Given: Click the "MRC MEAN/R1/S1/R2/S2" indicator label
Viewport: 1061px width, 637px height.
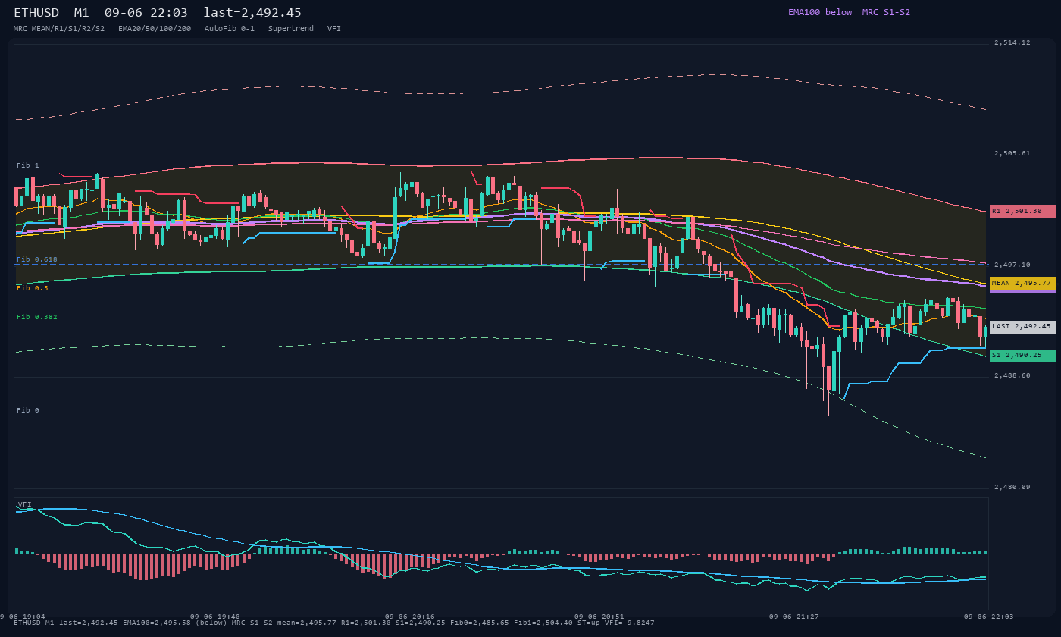Looking at the screenshot, I should point(59,28).
